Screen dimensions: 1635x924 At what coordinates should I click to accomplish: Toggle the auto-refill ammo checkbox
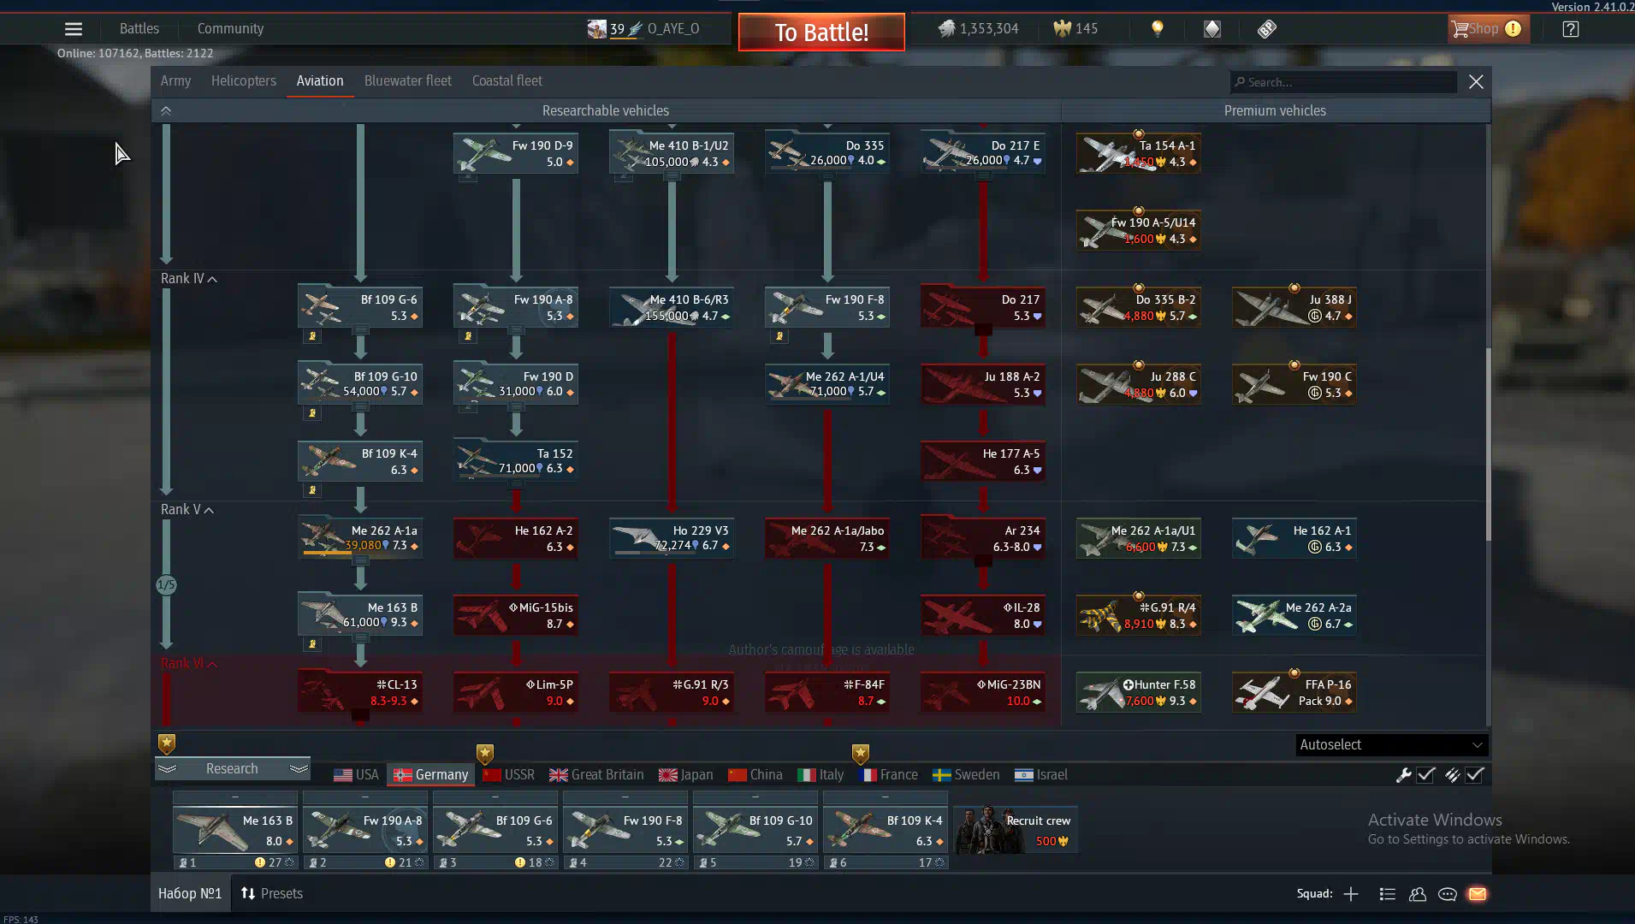[1474, 775]
